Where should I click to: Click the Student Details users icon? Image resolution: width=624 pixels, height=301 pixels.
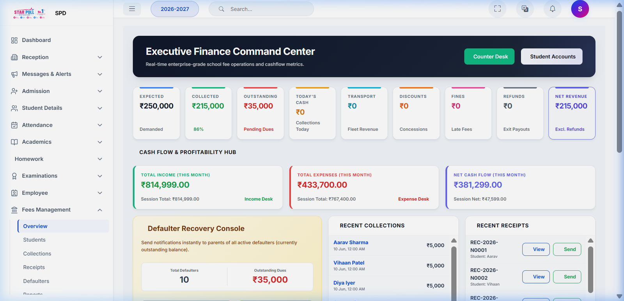[x=14, y=108]
